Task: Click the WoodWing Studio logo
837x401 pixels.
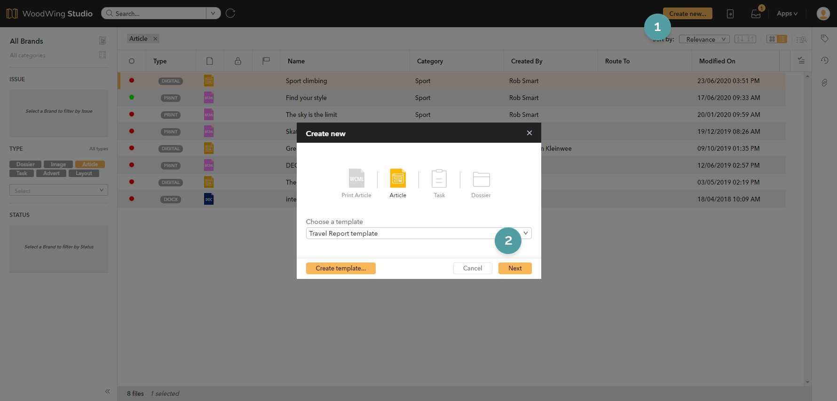Action: [49, 14]
